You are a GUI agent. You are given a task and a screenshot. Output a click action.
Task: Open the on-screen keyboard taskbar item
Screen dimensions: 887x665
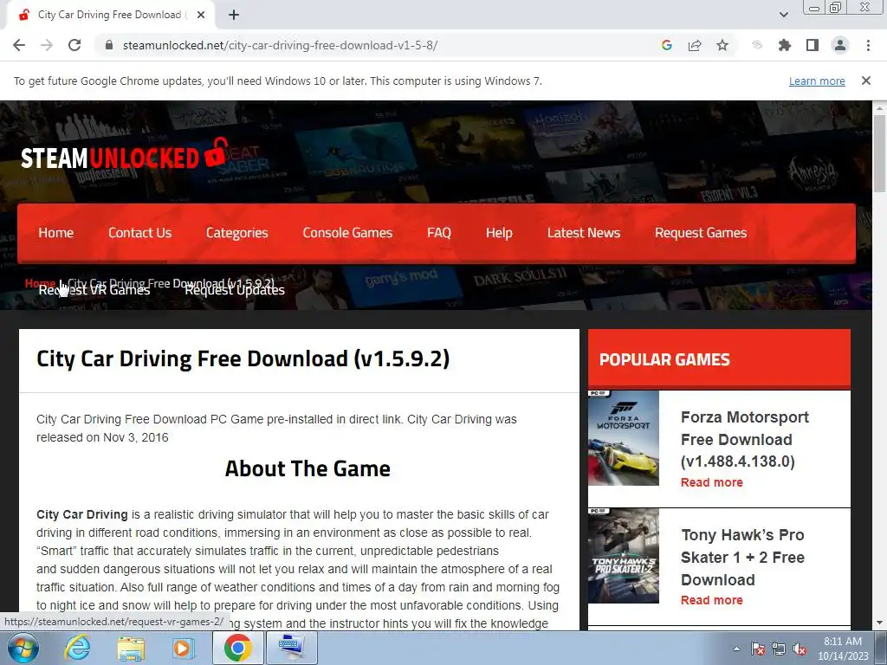point(292,648)
